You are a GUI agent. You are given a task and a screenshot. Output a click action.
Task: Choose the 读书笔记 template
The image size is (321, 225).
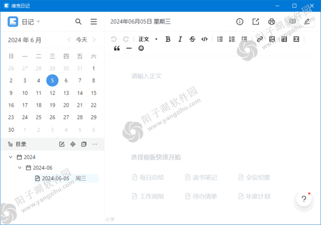tap(201, 177)
